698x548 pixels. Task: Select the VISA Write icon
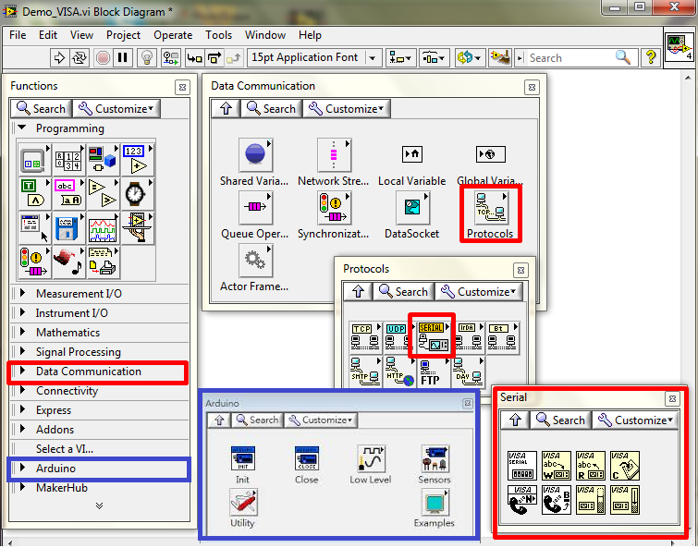pyautogui.click(x=557, y=466)
